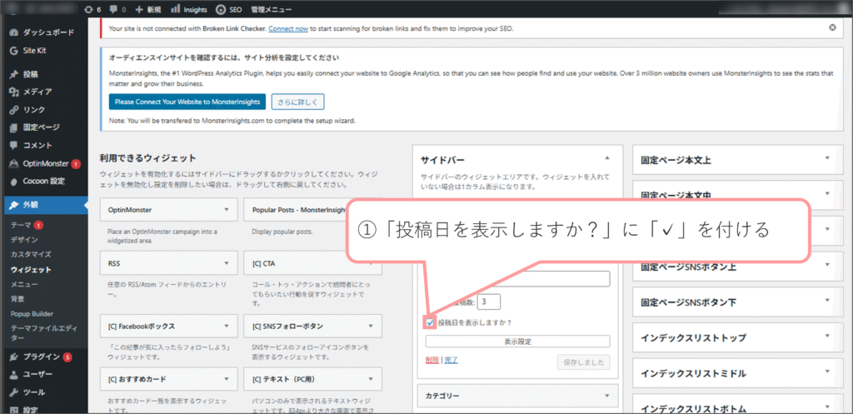Expand the カテゴリー widget
Screen dimensions: 853x414
(x=606, y=396)
